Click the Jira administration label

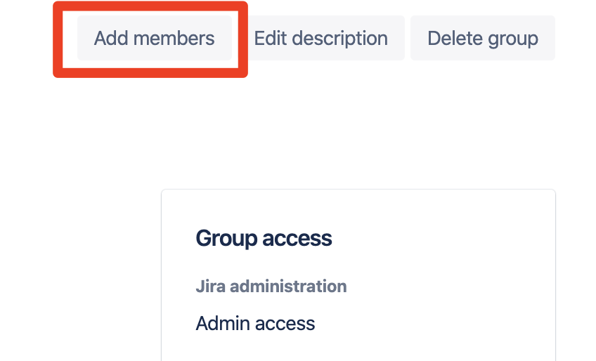point(271,287)
